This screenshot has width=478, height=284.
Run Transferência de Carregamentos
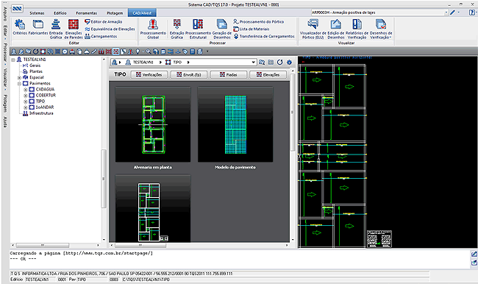click(x=264, y=36)
